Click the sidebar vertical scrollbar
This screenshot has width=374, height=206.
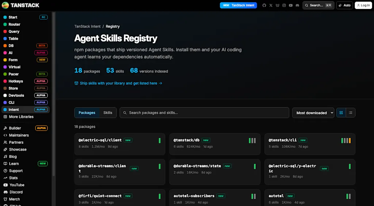point(54,94)
